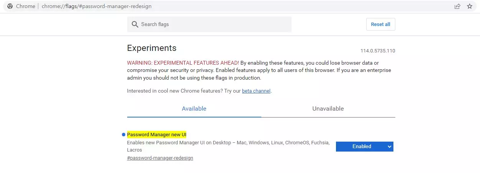The height and width of the screenshot is (173, 480).
Task: Bookmark this page with star icon
Action: pos(470,6)
